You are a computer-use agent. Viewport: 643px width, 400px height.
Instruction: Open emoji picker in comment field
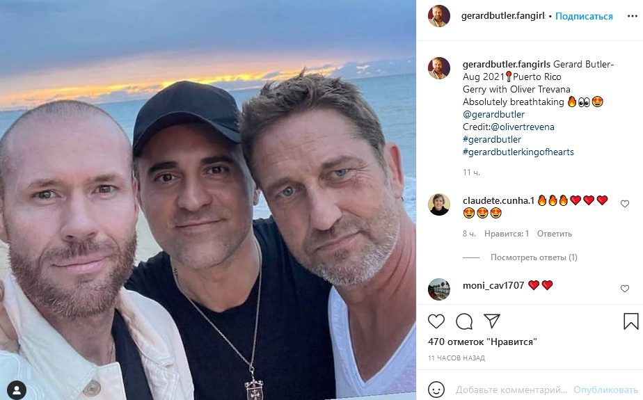coord(436,390)
